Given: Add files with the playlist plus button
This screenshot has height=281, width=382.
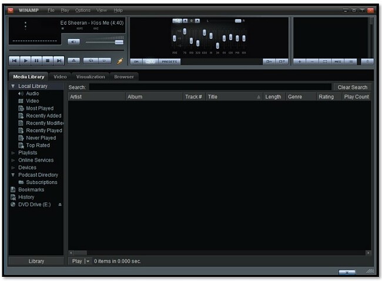Looking at the screenshot, I should [x=300, y=62].
